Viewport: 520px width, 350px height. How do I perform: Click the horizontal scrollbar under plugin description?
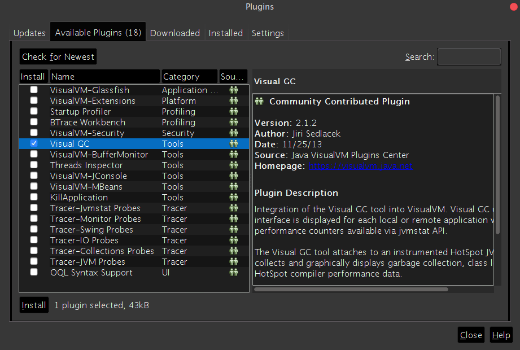tap(351, 289)
